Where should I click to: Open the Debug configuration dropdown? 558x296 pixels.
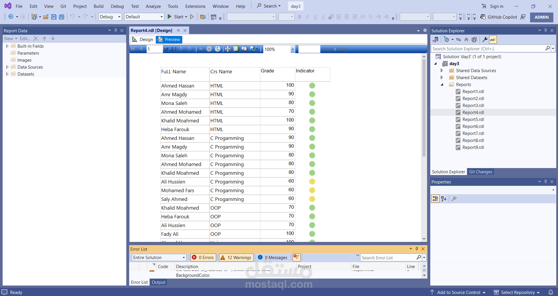coord(110,17)
